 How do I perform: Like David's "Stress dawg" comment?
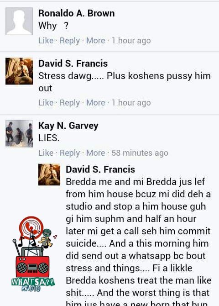(x=46, y=103)
